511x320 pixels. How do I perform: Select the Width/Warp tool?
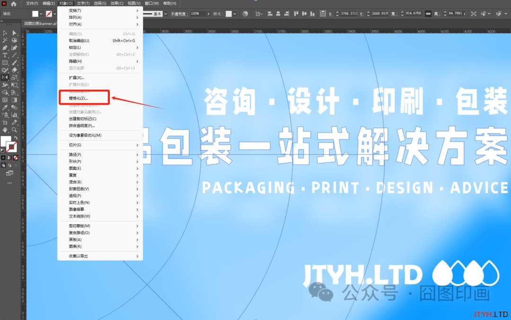(x=5, y=85)
